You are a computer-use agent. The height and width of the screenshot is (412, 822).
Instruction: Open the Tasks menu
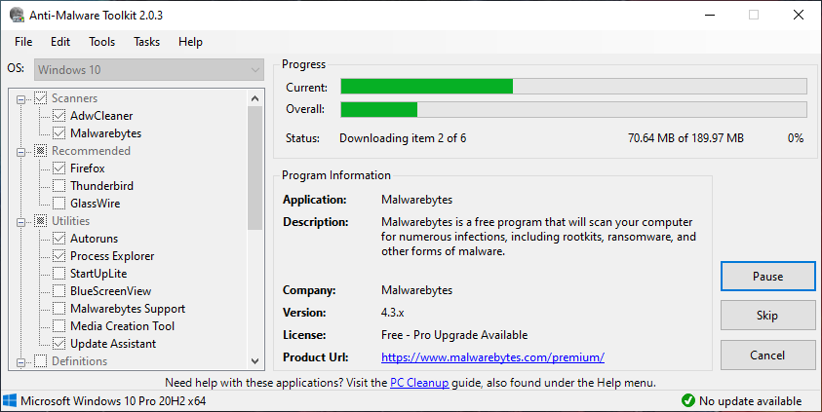(147, 42)
